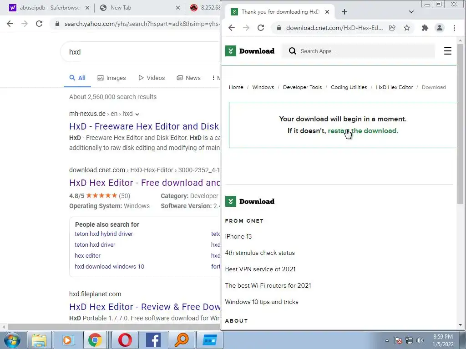Open the iPhone 13 link
The height and width of the screenshot is (349, 466).
point(238,236)
